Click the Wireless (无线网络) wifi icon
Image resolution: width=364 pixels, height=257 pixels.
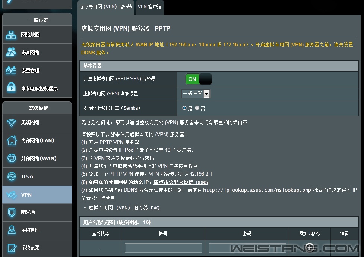[x=12, y=122]
